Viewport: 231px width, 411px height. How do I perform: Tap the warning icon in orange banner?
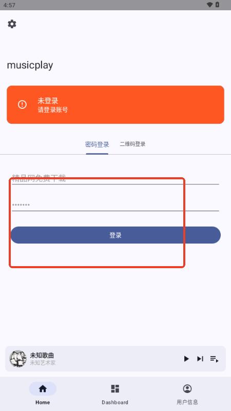coord(22,105)
